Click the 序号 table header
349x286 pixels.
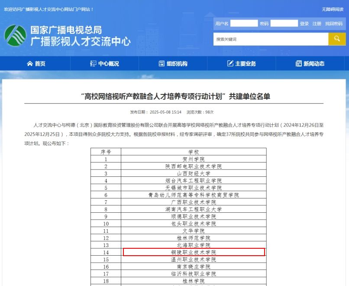coord(106,152)
